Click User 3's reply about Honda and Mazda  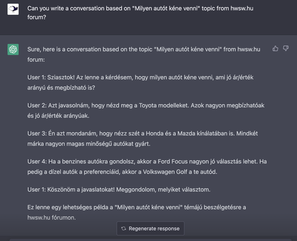tap(142, 139)
